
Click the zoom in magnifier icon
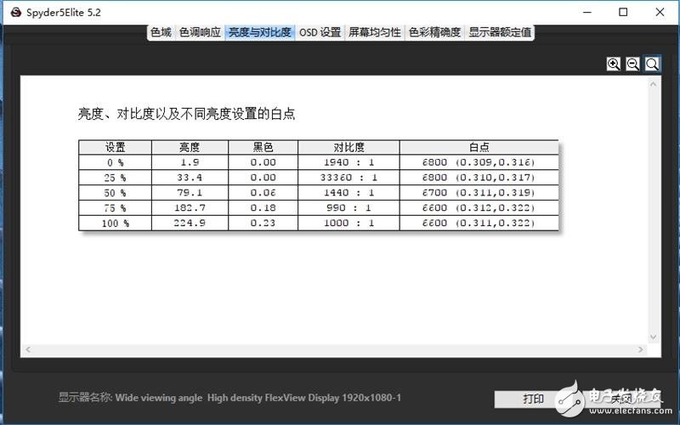point(613,65)
